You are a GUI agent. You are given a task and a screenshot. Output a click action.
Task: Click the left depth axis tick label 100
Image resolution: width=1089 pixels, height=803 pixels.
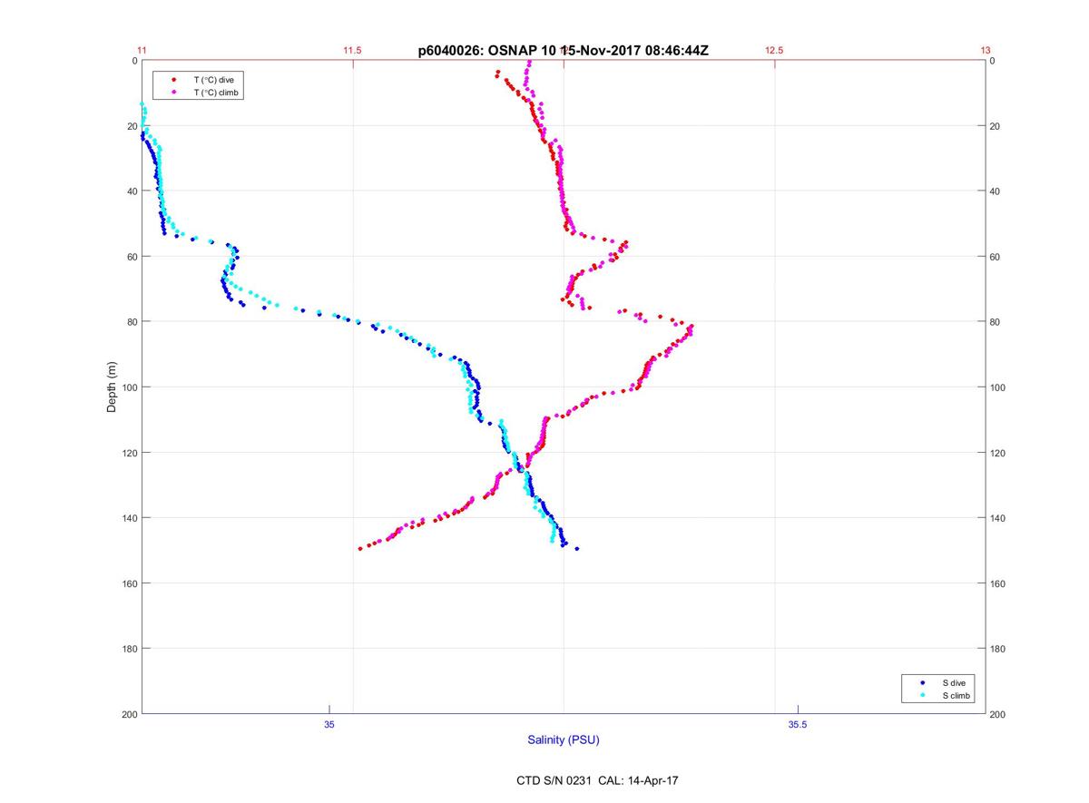(x=130, y=387)
